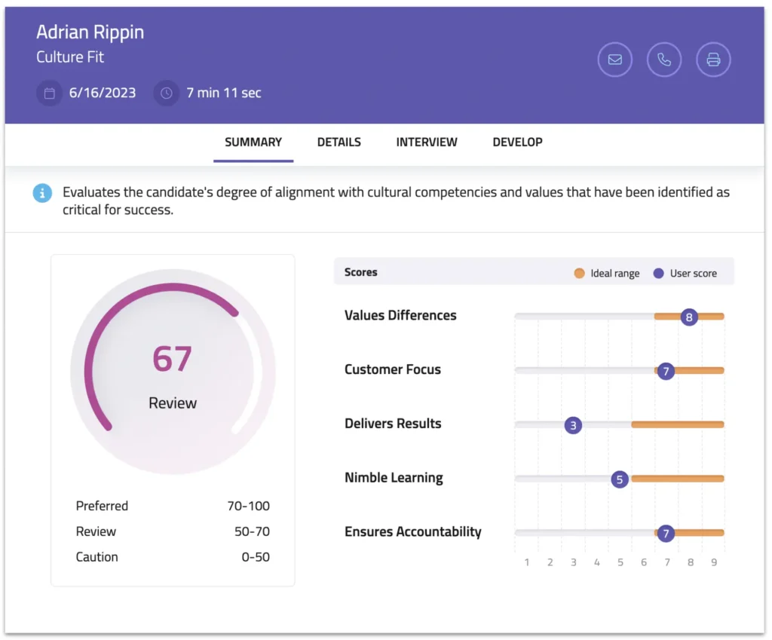Click the Ensures Accountability score marker 7
The image size is (772, 640).
665,534
